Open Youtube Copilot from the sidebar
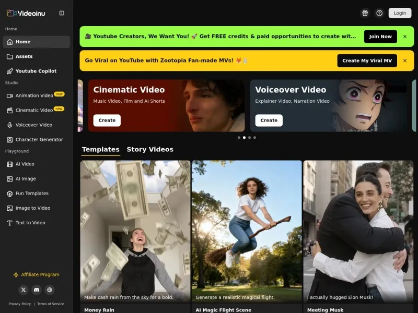Image resolution: width=418 pixels, height=313 pixels. [36, 71]
